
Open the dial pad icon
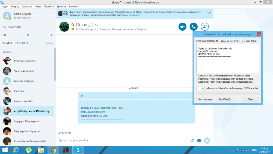pos(28,35)
